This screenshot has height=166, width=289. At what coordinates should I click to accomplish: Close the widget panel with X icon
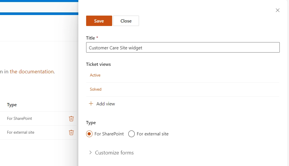pyautogui.click(x=277, y=10)
